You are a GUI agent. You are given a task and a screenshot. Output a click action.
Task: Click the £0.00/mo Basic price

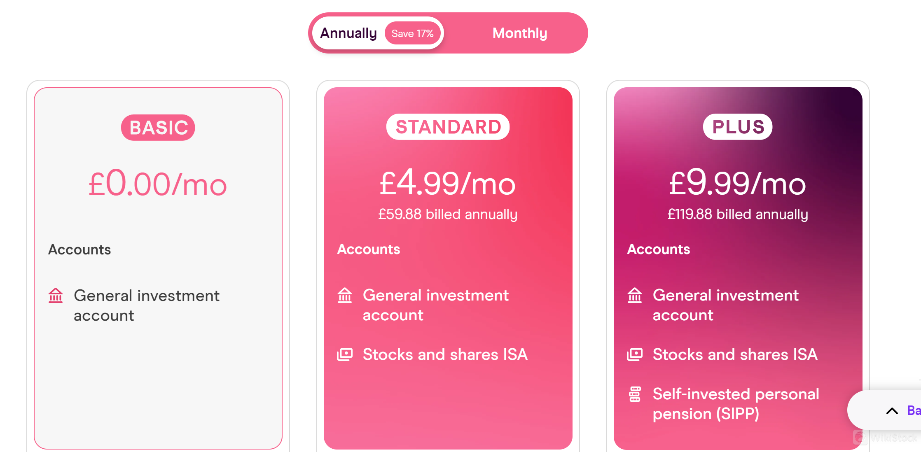(x=158, y=184)
